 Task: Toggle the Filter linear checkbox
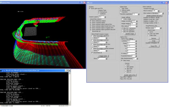tap(121, 60)
